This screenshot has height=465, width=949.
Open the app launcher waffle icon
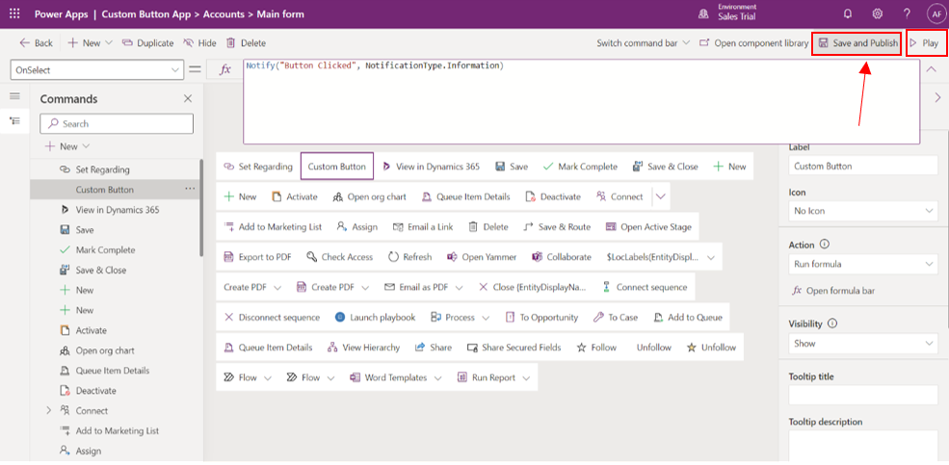pyautogui.click(x=14, y=13)
